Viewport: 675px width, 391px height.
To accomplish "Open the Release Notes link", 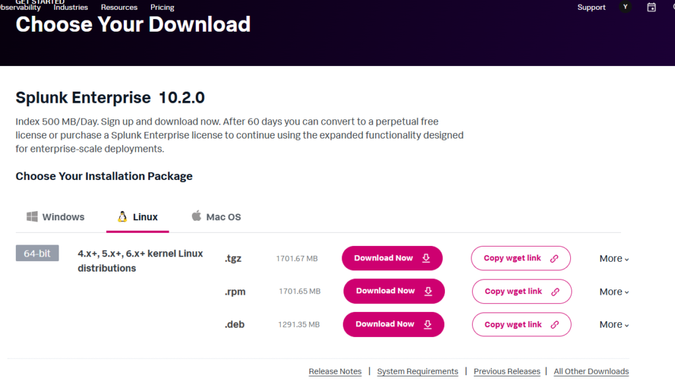I will (335, 371).
